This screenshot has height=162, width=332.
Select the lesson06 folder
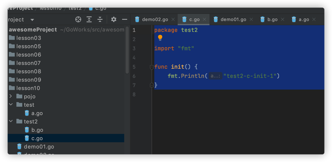66,55
